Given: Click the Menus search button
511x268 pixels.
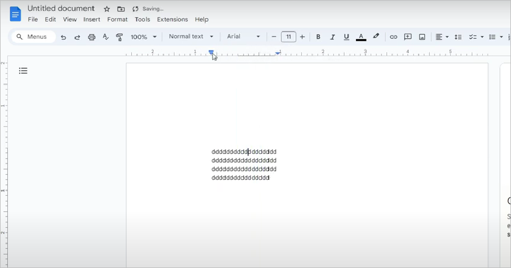Looking at the screenshot, I should tap(33, 36).
